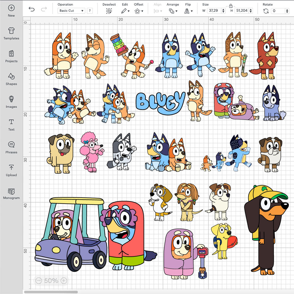Screen dimensions: 294x294
Task: Open the Monogram tool
Action: click(x=11, y=194)
